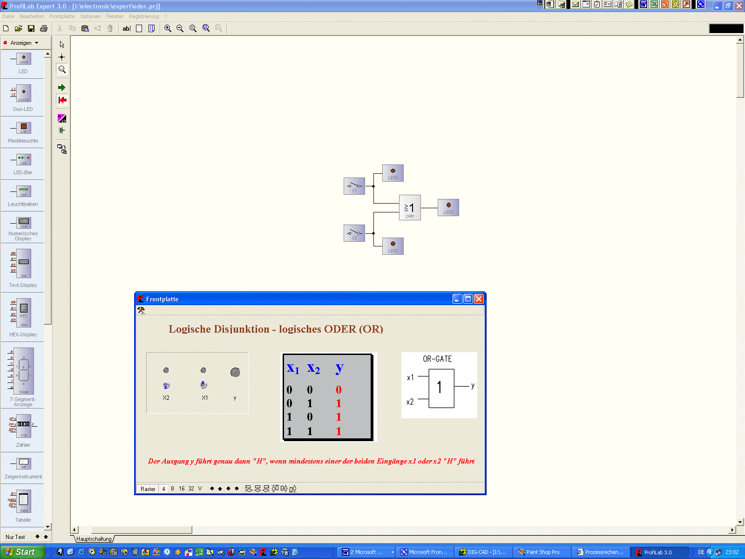This screenshot has height=559, width=745.
Task: Click the black color box in toolbar
Action: pos(726,28)
